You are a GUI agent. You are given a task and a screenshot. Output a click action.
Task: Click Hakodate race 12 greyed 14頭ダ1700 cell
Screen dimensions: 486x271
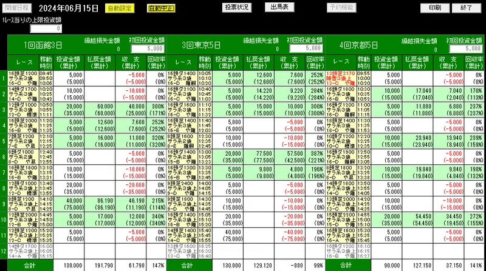click(x=23, y=251)
